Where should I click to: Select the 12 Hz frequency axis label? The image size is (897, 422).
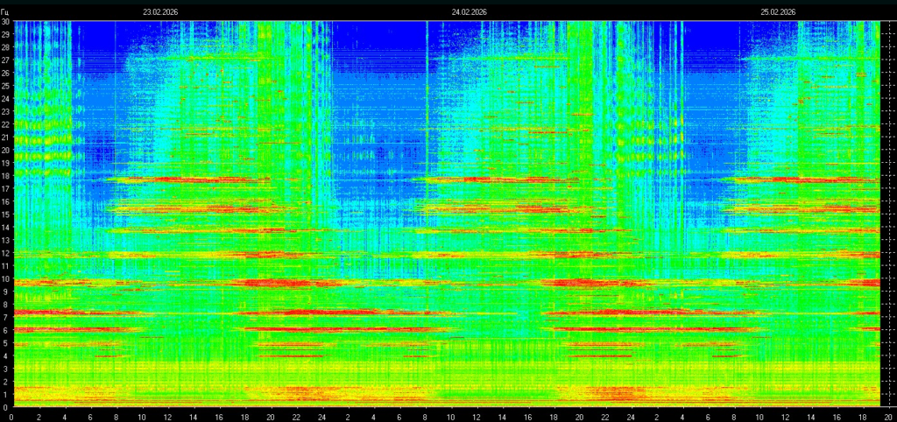tap(5, 253)
